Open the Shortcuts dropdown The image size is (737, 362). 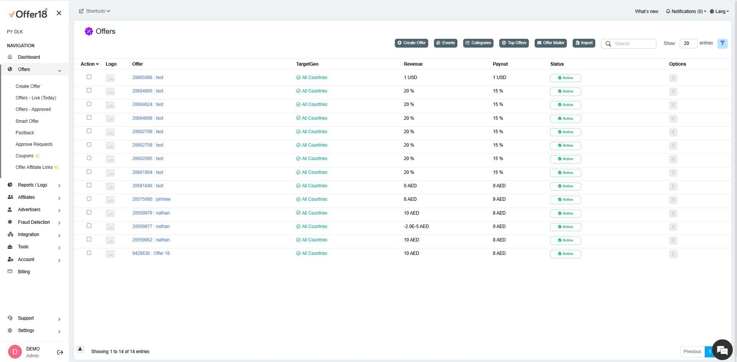[x=95, y=11]
